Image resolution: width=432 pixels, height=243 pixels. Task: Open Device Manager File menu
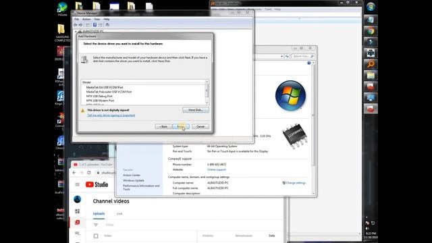76,20
